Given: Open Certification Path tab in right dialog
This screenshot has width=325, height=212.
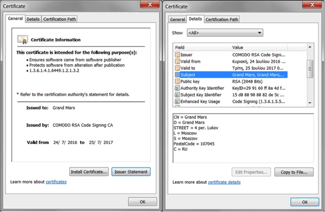Looking at the screenshot, I should [222, 19].
